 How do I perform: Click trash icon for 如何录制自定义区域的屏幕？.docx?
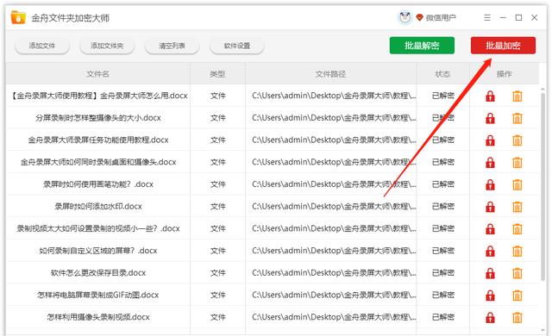(x=517, y=251)
